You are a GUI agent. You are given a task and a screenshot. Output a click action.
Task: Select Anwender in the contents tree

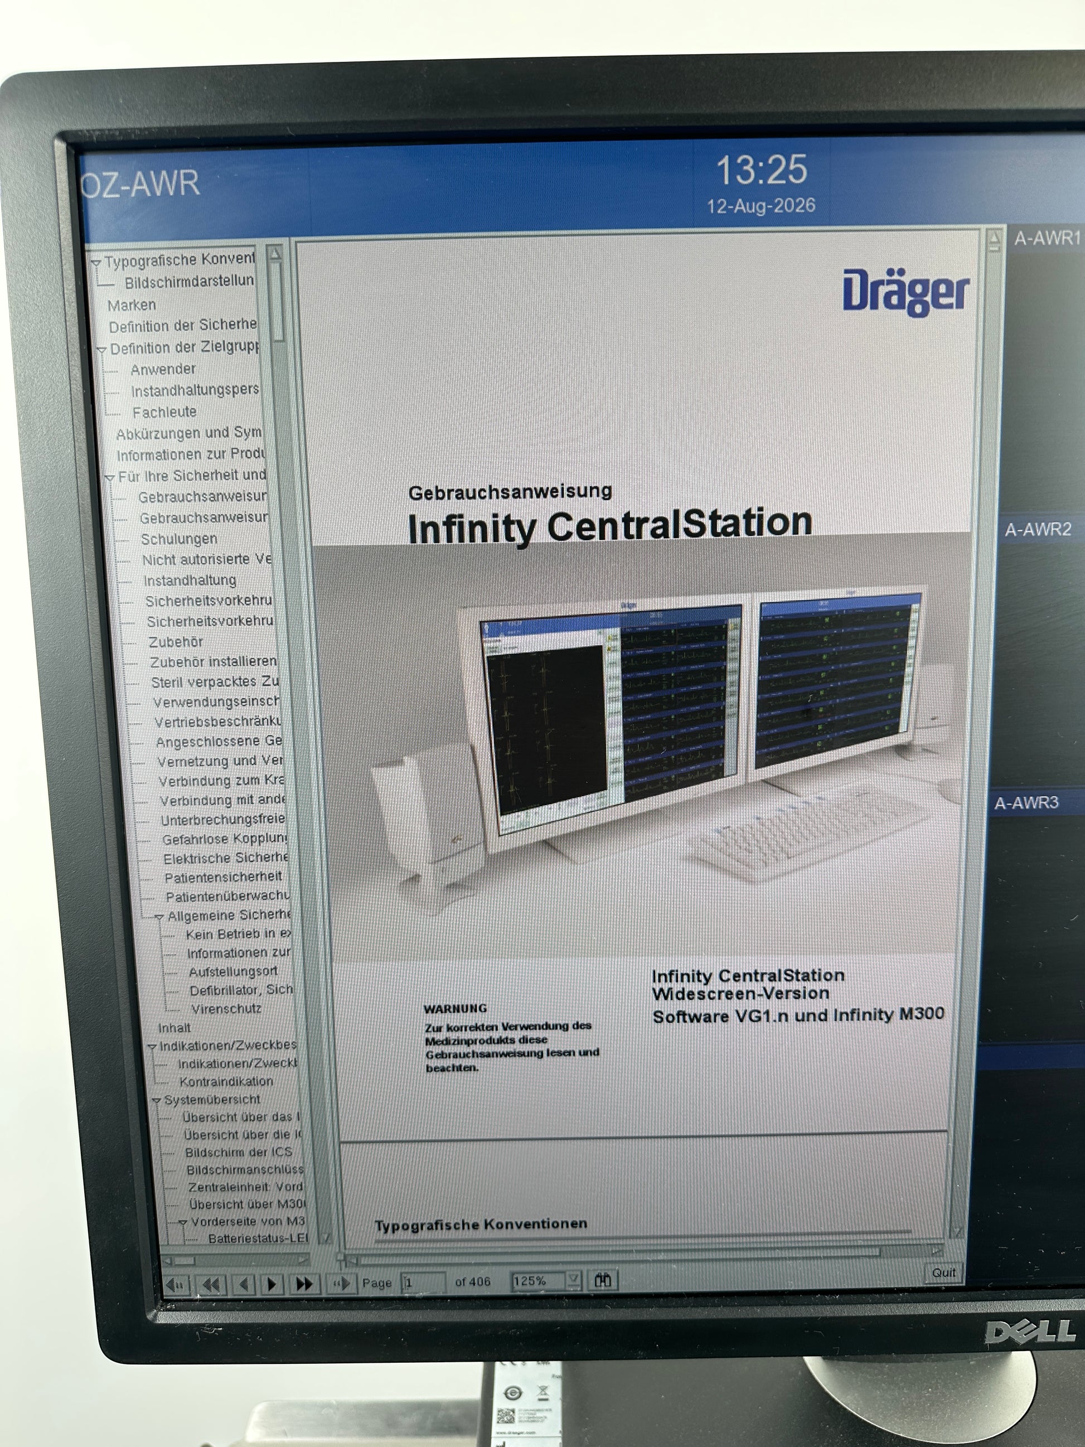[163, 370]
